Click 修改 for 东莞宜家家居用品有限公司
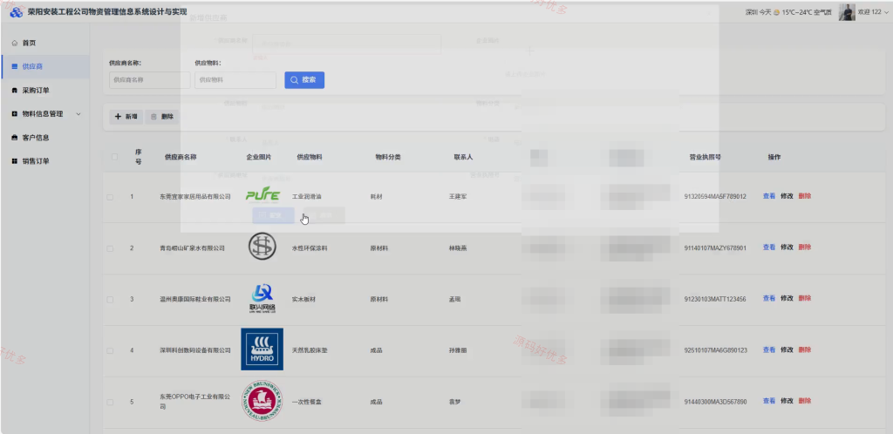Image resolution: width=893 pixels, height=434 pixels. [787, 196]
